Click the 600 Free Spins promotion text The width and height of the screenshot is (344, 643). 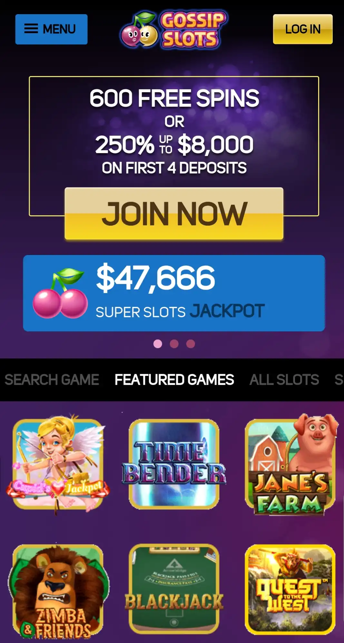[x=174, y=98]
